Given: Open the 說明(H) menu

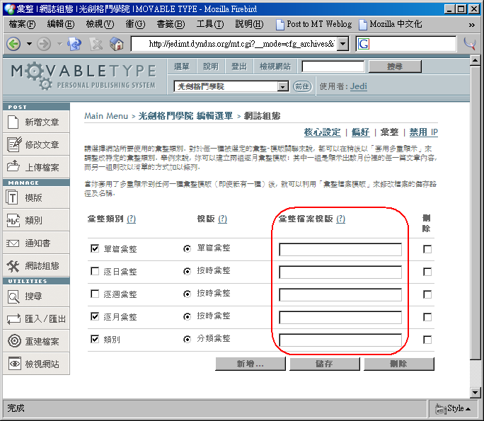Looking at the screenshot, I should [249, 24].
